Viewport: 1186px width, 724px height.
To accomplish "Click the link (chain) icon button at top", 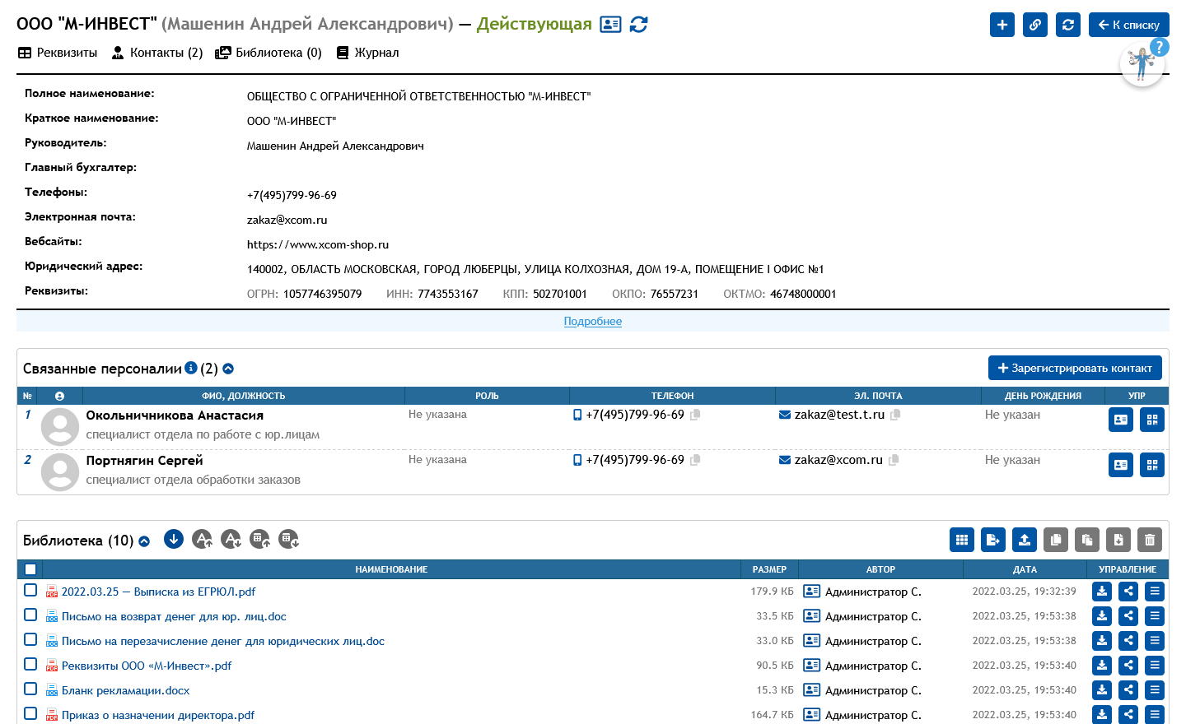I will point(1035,25).
